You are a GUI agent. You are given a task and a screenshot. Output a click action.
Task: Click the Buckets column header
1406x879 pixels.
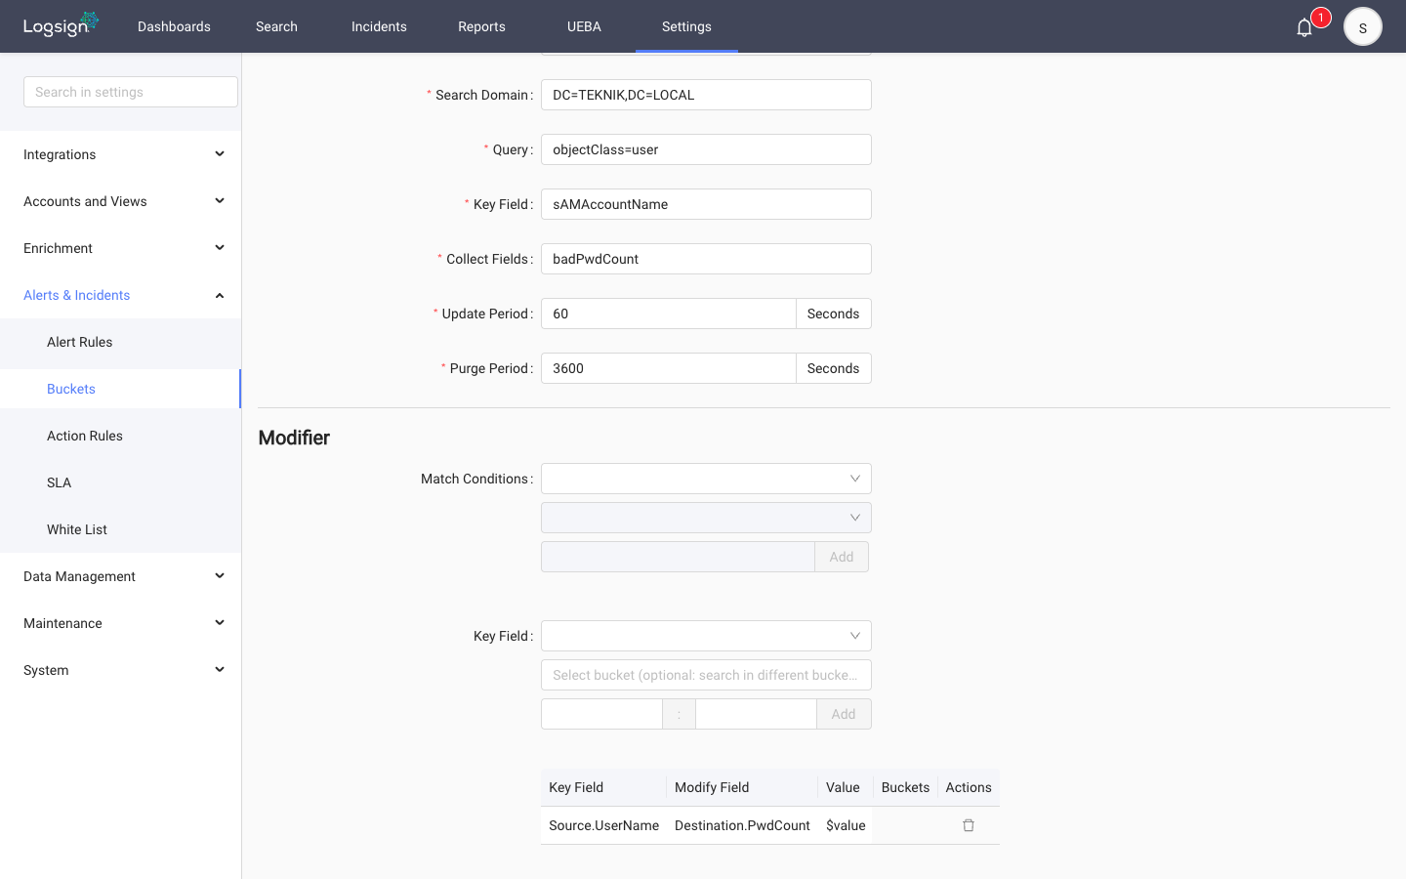pos(905,787)
